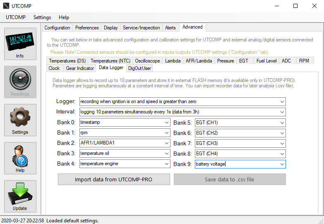Open the Pressure sub-tab
324x224 pixels.
[226, 61]
